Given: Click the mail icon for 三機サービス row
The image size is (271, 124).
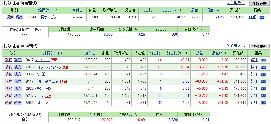Looking at the screenshot, I should [262, 17].
